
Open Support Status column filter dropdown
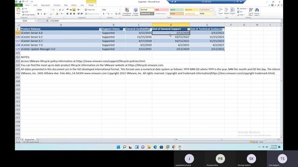click(124, 29)
